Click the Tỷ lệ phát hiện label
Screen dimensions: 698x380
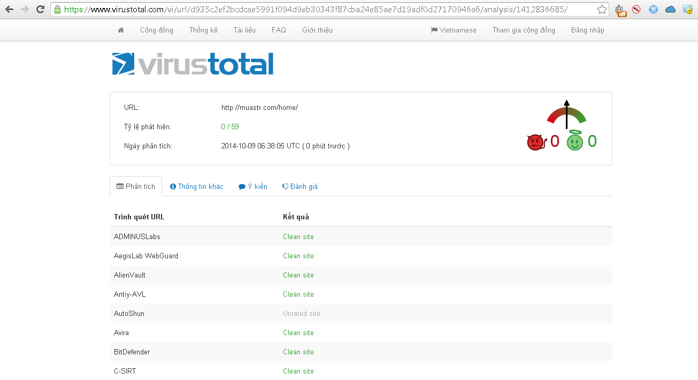pos(148,126)
